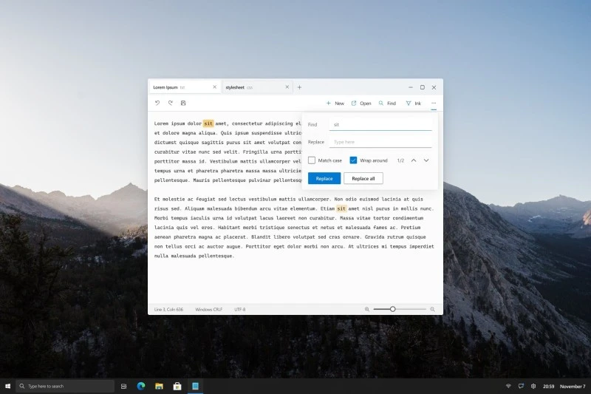This screenshot has height=394, width=591.
Task: Click the zoom out magnifier icon
Action: click(x=367, y=309)
